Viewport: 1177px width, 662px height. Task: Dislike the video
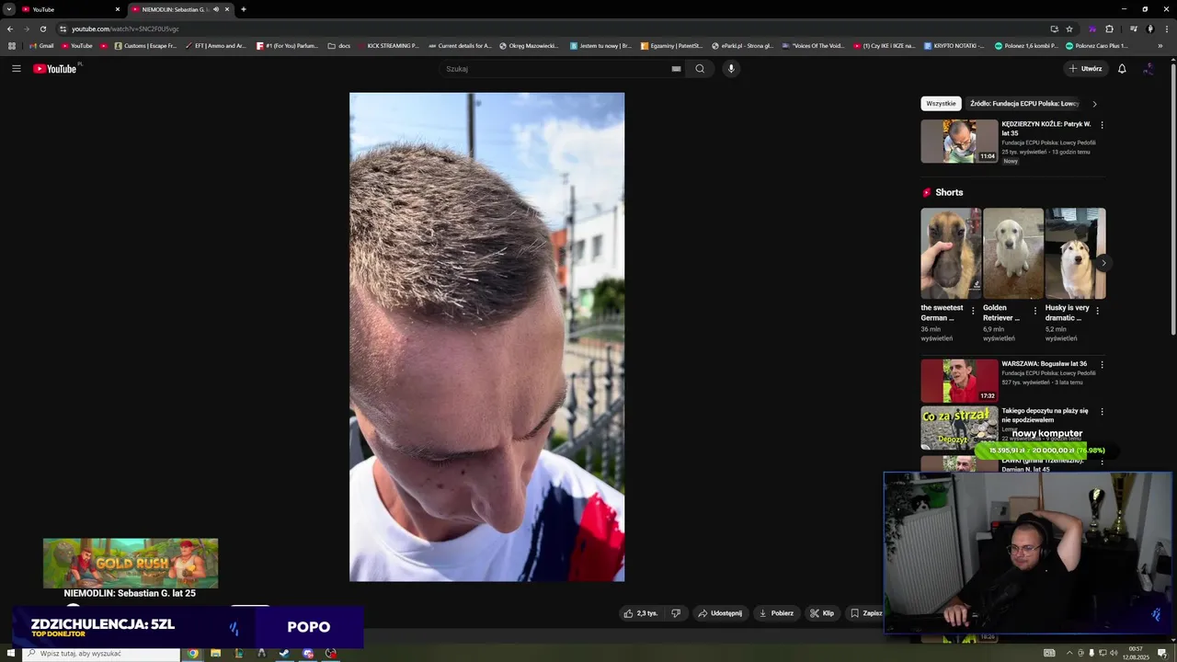(676, 613)
